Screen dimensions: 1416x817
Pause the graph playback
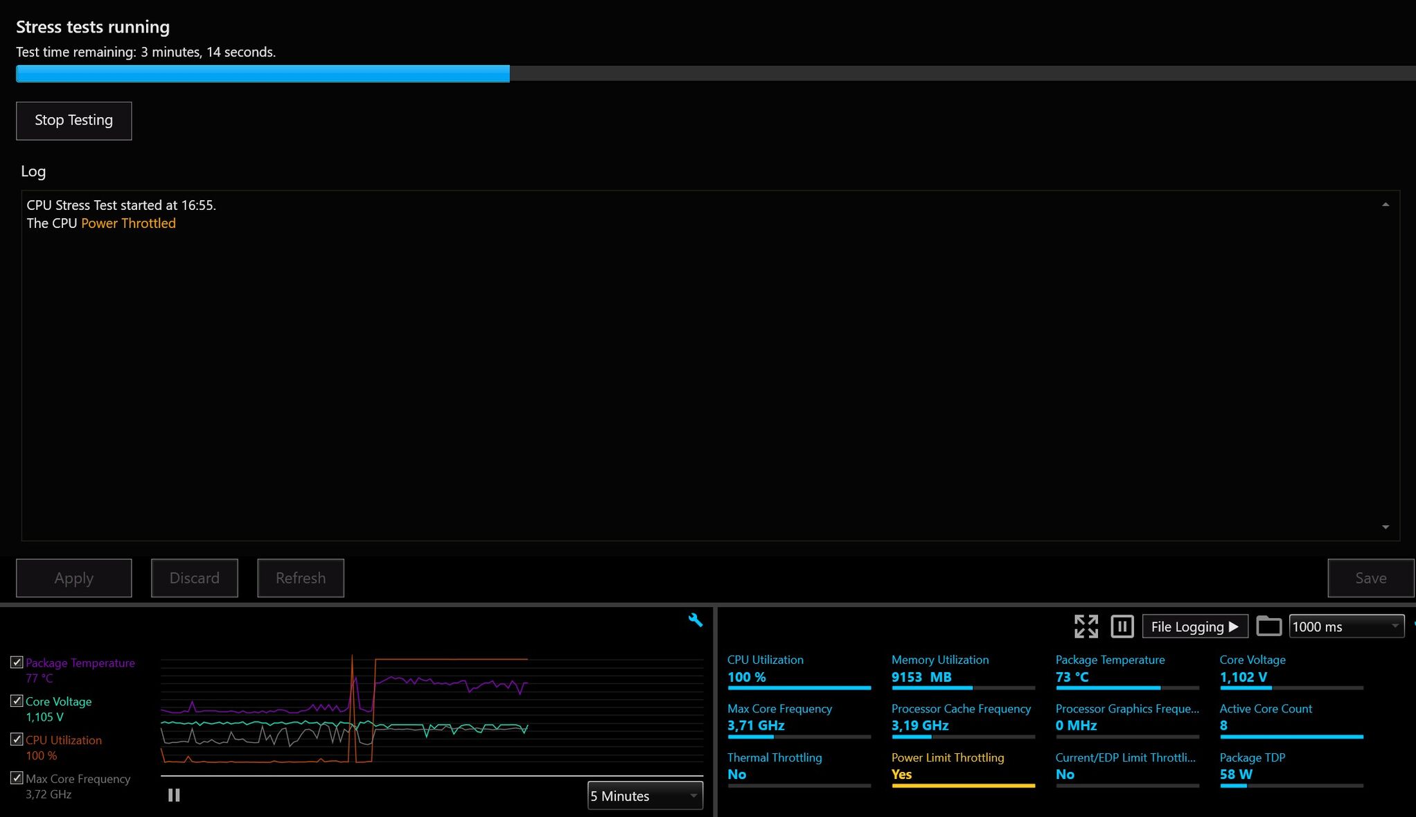pyautogui.click(x=174, y=795)
